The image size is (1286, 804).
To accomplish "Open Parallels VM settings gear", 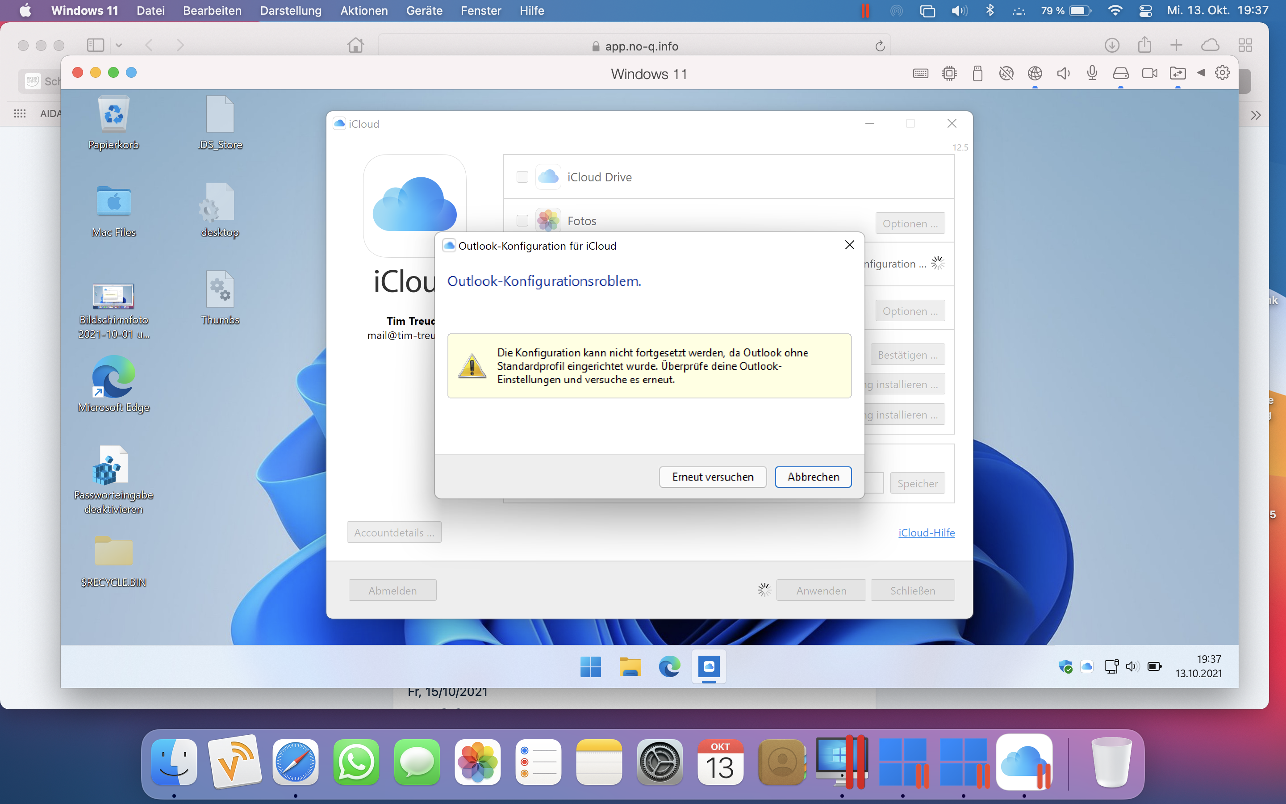I will [x=1222, y=73].
